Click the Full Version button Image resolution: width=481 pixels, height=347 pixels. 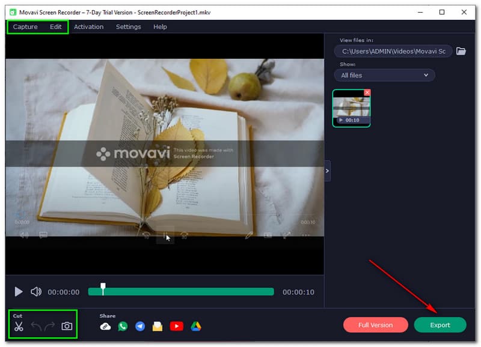[375, 325]
